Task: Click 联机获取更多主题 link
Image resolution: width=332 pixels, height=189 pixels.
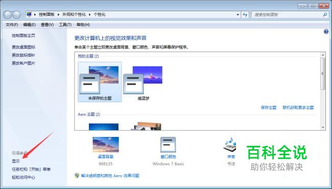Action: click(298, 107)
